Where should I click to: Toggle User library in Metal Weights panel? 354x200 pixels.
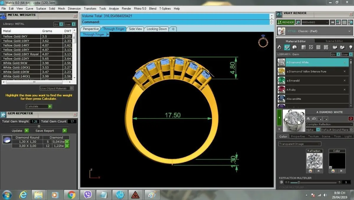pyautogui.click(x=70, y=24)
